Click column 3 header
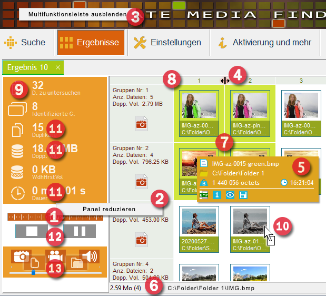Screen dimensions: 326x296 tap(301, 81)
